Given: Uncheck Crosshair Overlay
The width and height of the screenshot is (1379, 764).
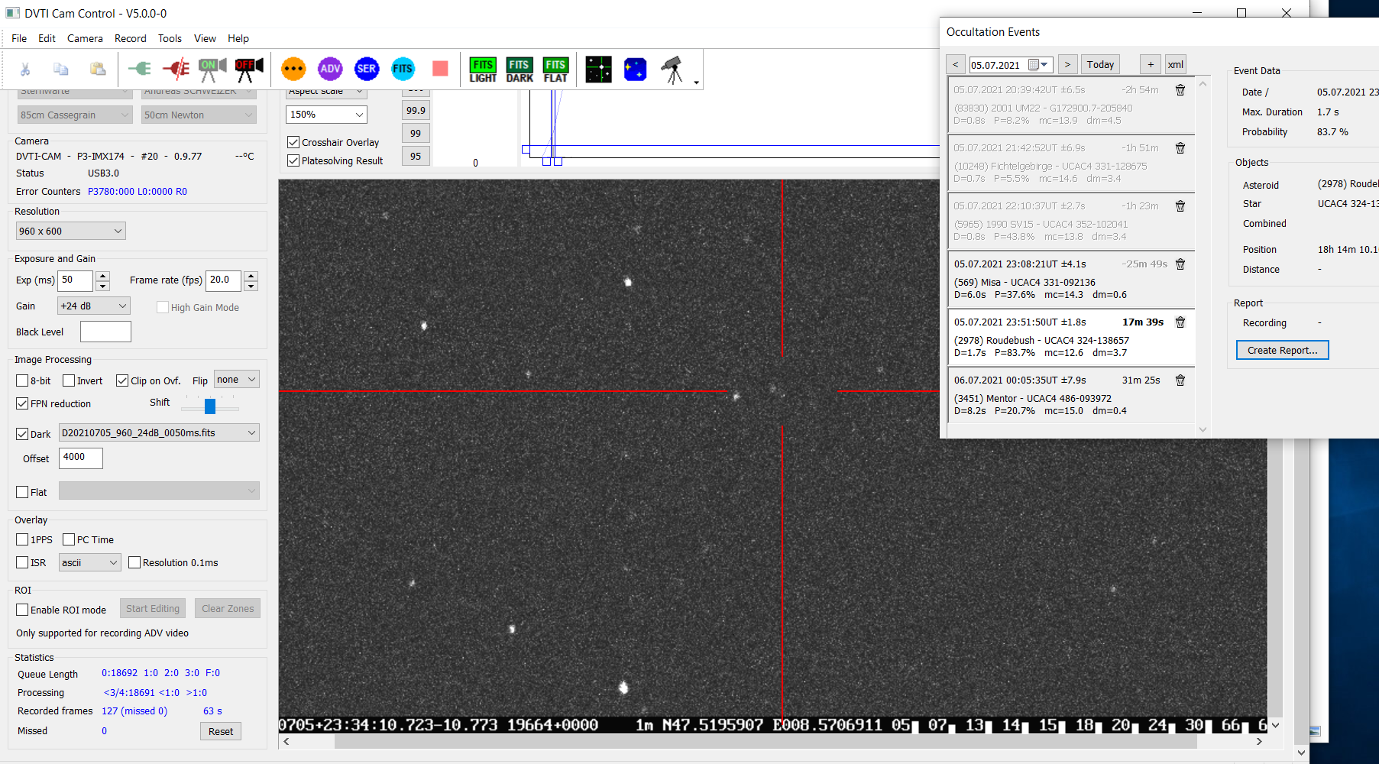Looking at the screenshot, I should (293, 142).
